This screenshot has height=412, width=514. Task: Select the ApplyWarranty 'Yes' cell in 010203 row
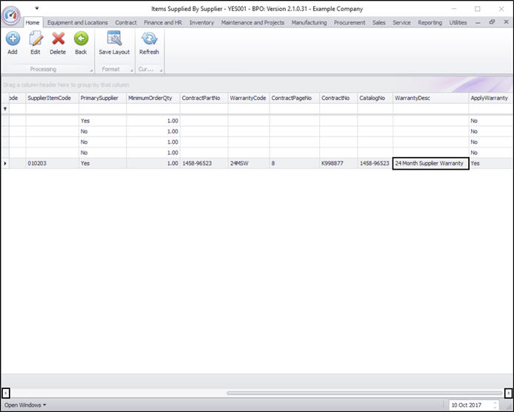click(x=490, y=163)
